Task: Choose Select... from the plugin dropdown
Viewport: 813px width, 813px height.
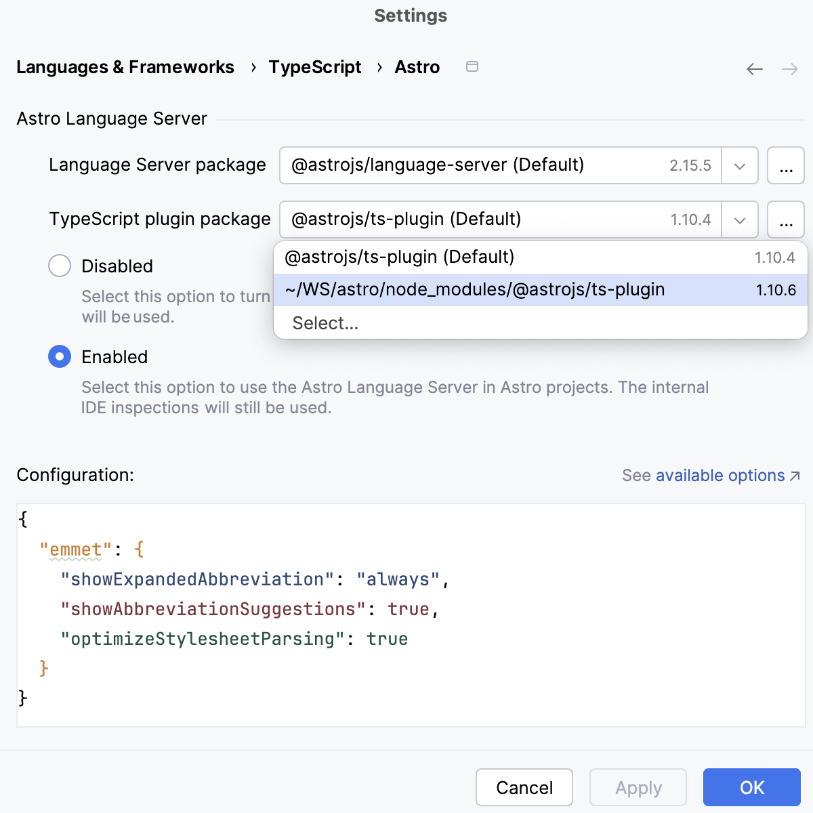Action: pyautogui.click(x=325, y=323)
